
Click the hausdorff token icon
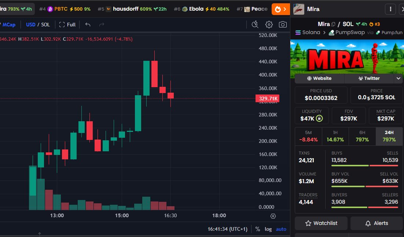pyautogui.click(x=109, y=9)
